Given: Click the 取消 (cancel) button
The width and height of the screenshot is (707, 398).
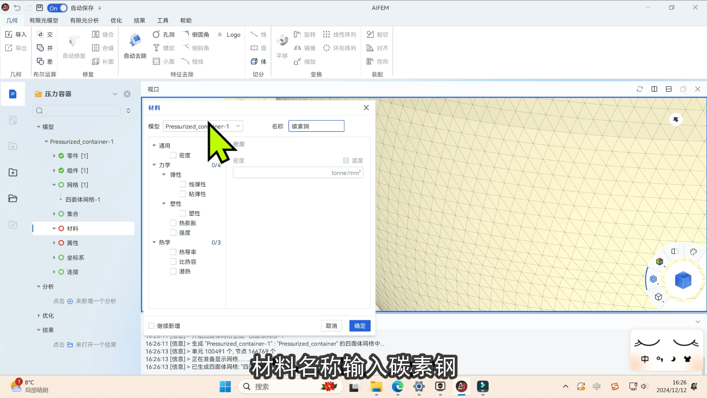Looking at the screenshot, I should [x=331, y=326].
